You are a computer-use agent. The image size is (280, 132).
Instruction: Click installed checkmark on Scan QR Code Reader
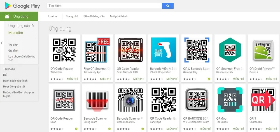click(x=76, y=129)
